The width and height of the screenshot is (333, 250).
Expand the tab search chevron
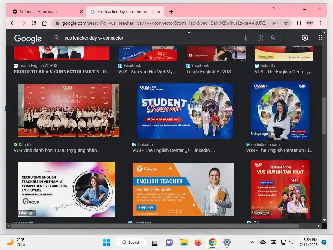(274, 8)
